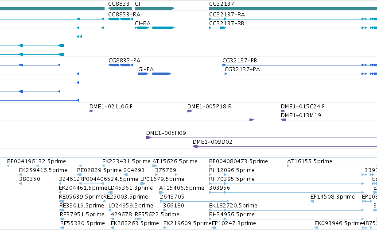Select the AT15626.5prime EST label
The image size is (377, 230).
(175, 161)
